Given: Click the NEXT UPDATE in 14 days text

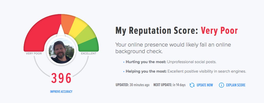Looking at the screenshot, I should point(169,85).
